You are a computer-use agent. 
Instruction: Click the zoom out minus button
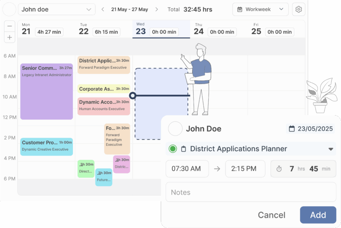10,26
